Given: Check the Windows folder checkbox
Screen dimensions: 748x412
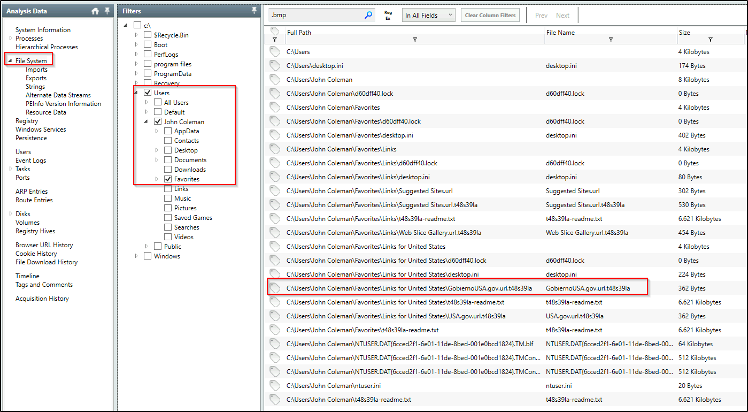Looking at the screenshot, I should 148,256.
